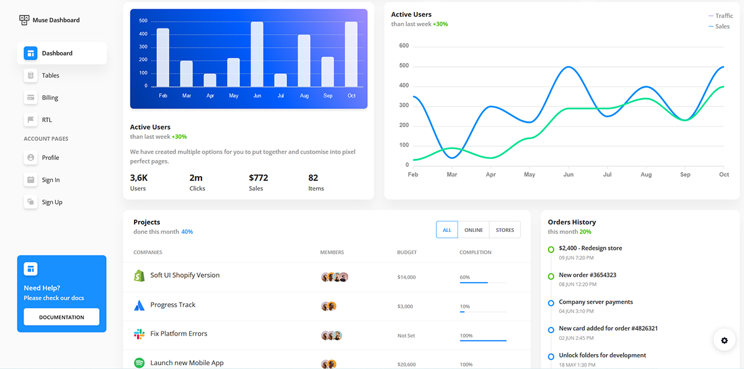Click the $3,000 budget value
Screen dimensions: 744x369
405,306
